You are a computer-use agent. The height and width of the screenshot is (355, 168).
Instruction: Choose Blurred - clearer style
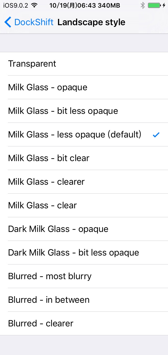[x=84, y=324]
